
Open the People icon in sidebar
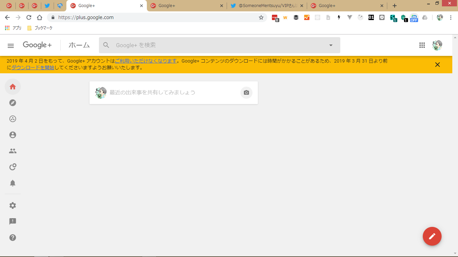[13, 151]
